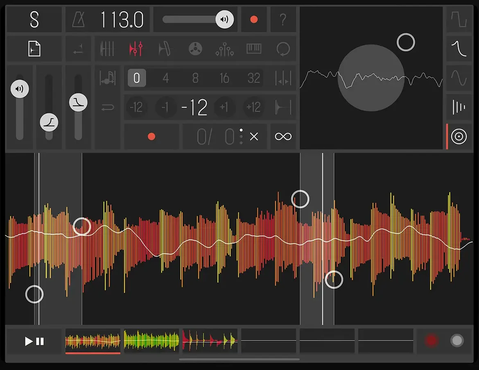Screen dimensions: 479x370
Task: Move the volume speaker fader knob
Action: (20, 89)
